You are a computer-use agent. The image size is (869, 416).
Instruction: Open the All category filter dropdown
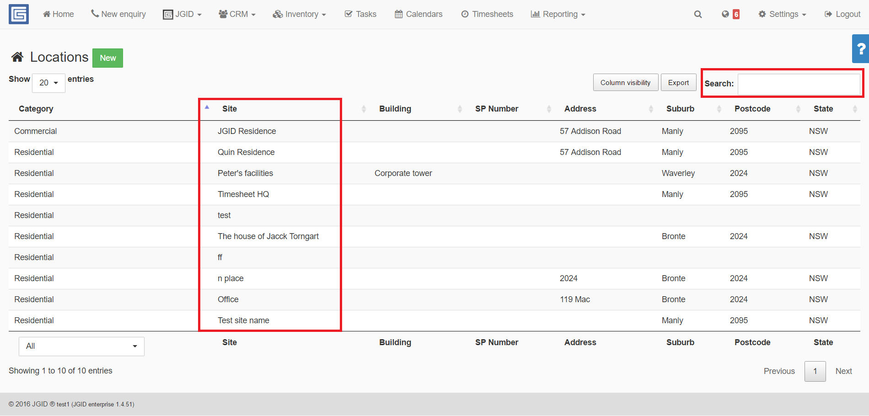(x=81, y=346)
